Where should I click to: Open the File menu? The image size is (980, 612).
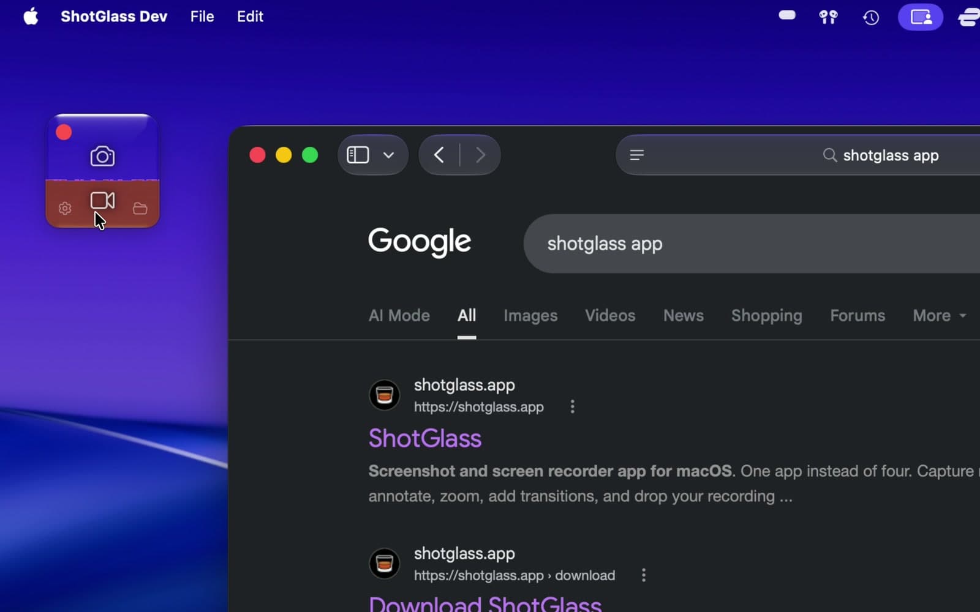coord(202,17)
